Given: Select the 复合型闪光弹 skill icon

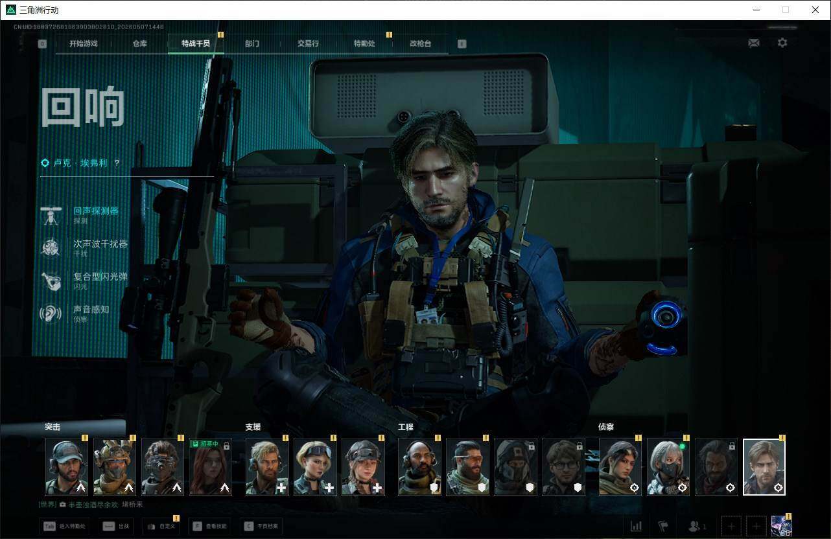Looking at the screenshot, I should coord(51,281).
